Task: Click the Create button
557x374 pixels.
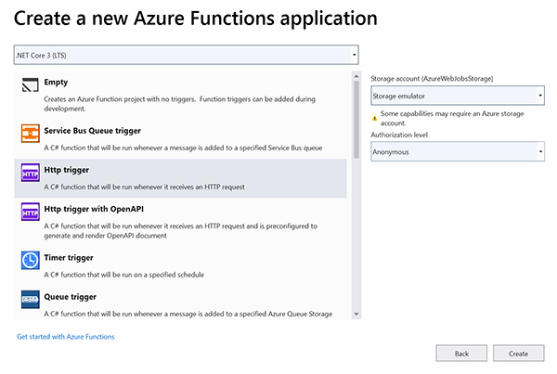Action: (518, 354)
